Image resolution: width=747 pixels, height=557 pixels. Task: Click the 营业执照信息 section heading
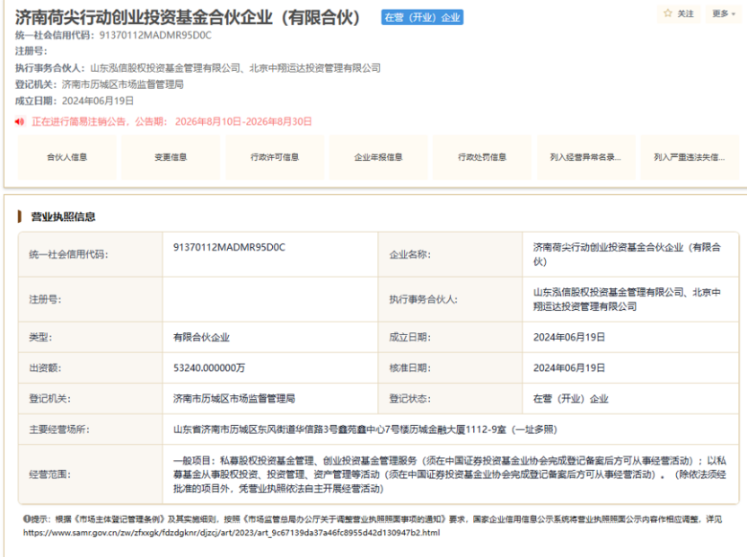pos(64,217)
